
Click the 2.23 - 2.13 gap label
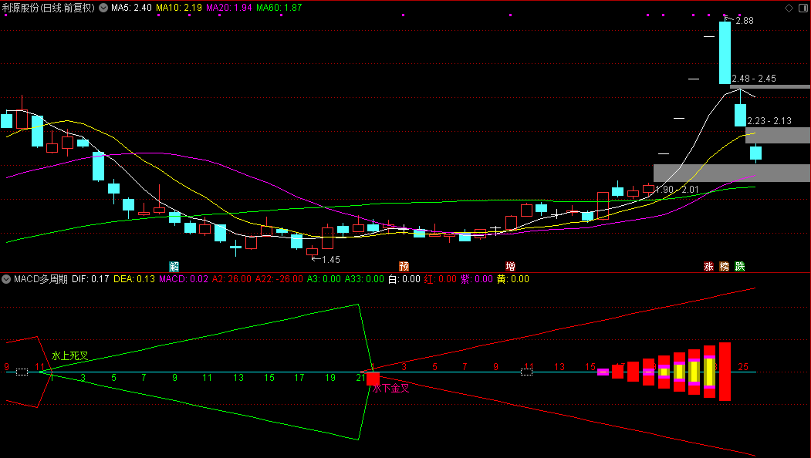[x=769, y=121]
